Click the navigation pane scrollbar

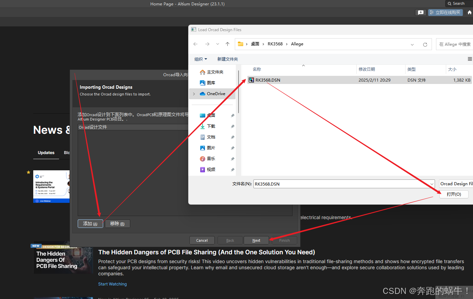coord(239,91)
